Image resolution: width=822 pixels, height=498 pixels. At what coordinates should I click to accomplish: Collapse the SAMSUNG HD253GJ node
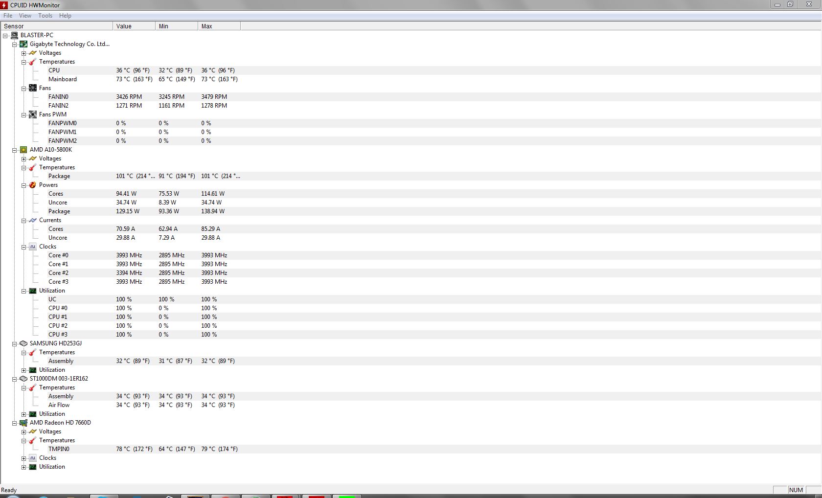tap(15, 344)
